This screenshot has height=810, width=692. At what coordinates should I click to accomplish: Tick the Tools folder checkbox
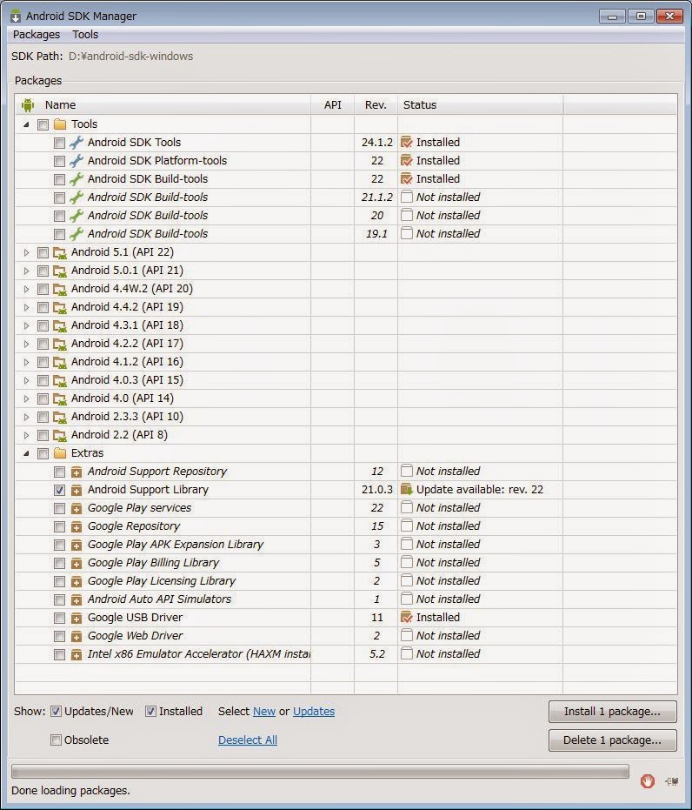tap(43, 124)
